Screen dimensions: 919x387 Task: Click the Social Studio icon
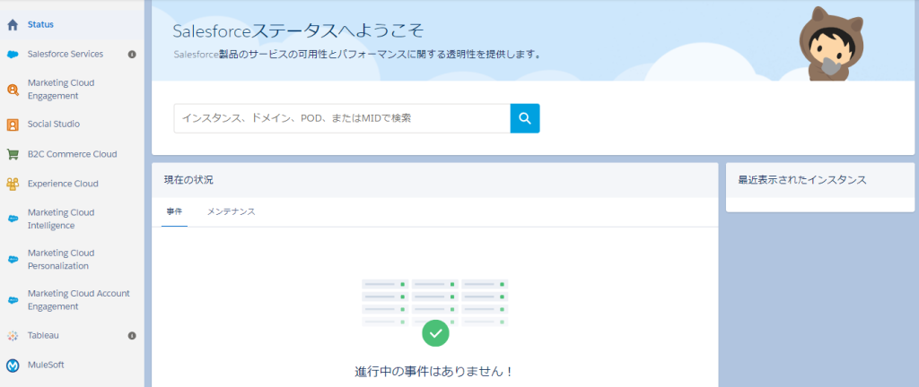click(x=13, y=125)
